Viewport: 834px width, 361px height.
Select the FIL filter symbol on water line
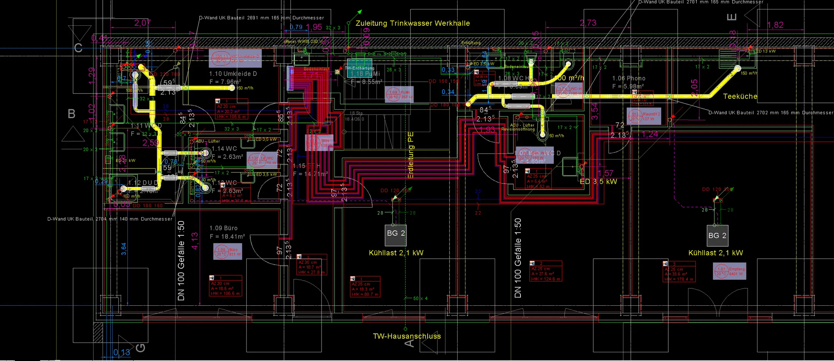[x=380, y=54]
